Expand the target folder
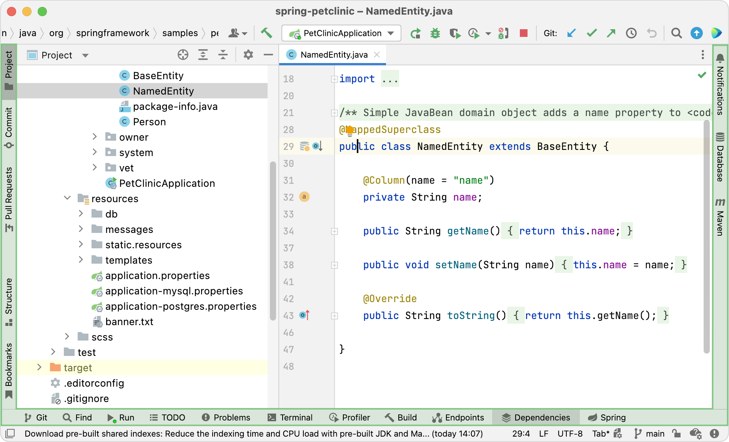 point(39,367)
